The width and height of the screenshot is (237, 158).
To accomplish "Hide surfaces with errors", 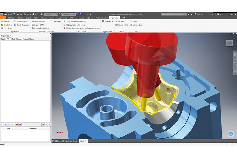I will tap(74, 25).
